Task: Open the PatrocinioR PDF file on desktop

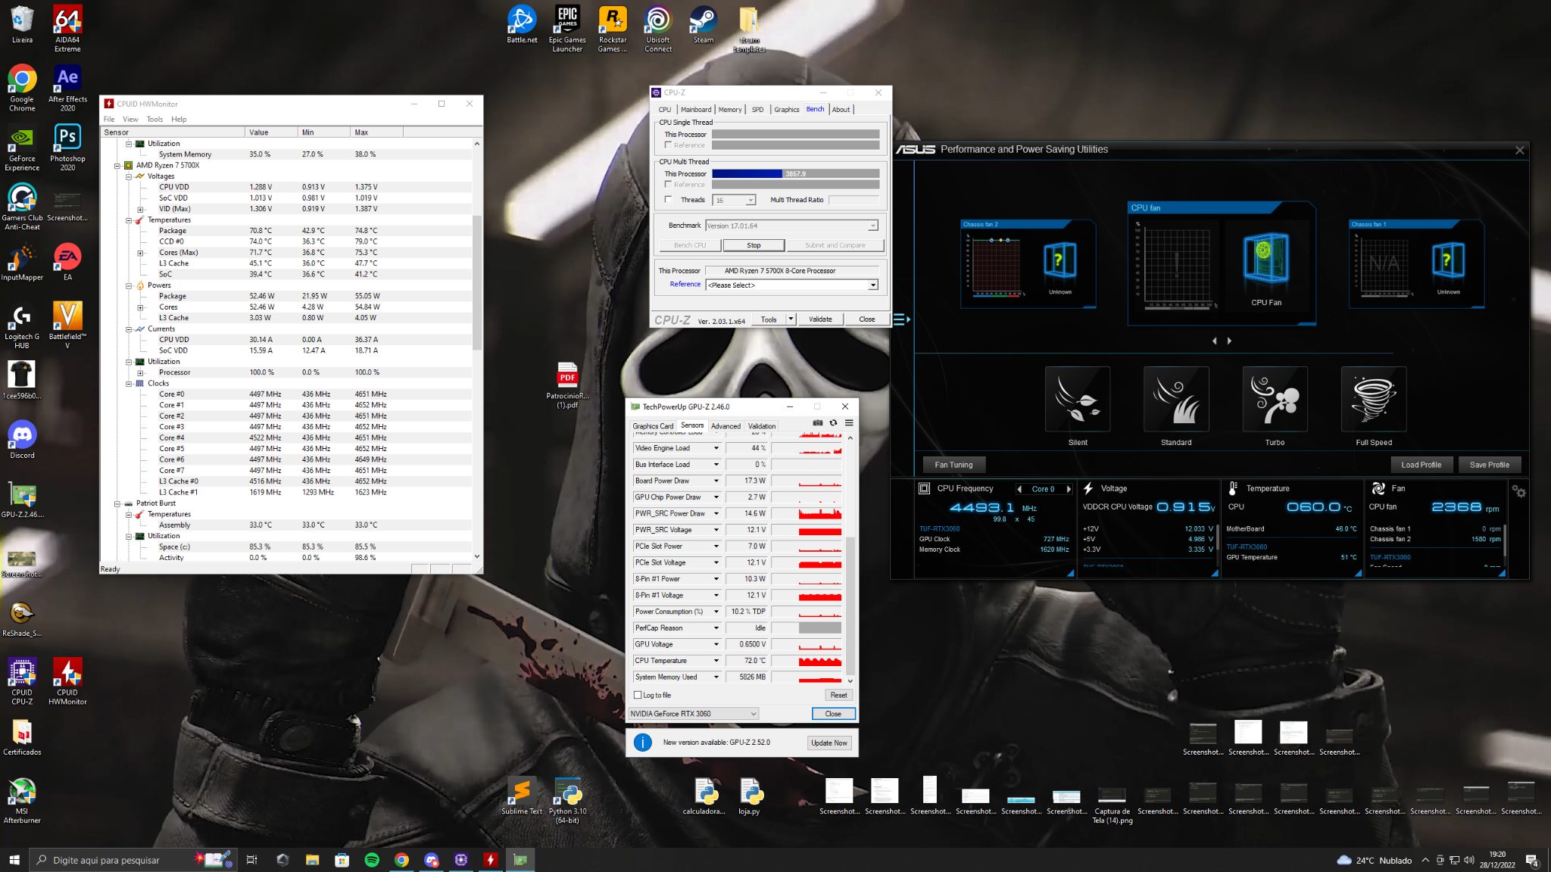Action: coord(567,385)
